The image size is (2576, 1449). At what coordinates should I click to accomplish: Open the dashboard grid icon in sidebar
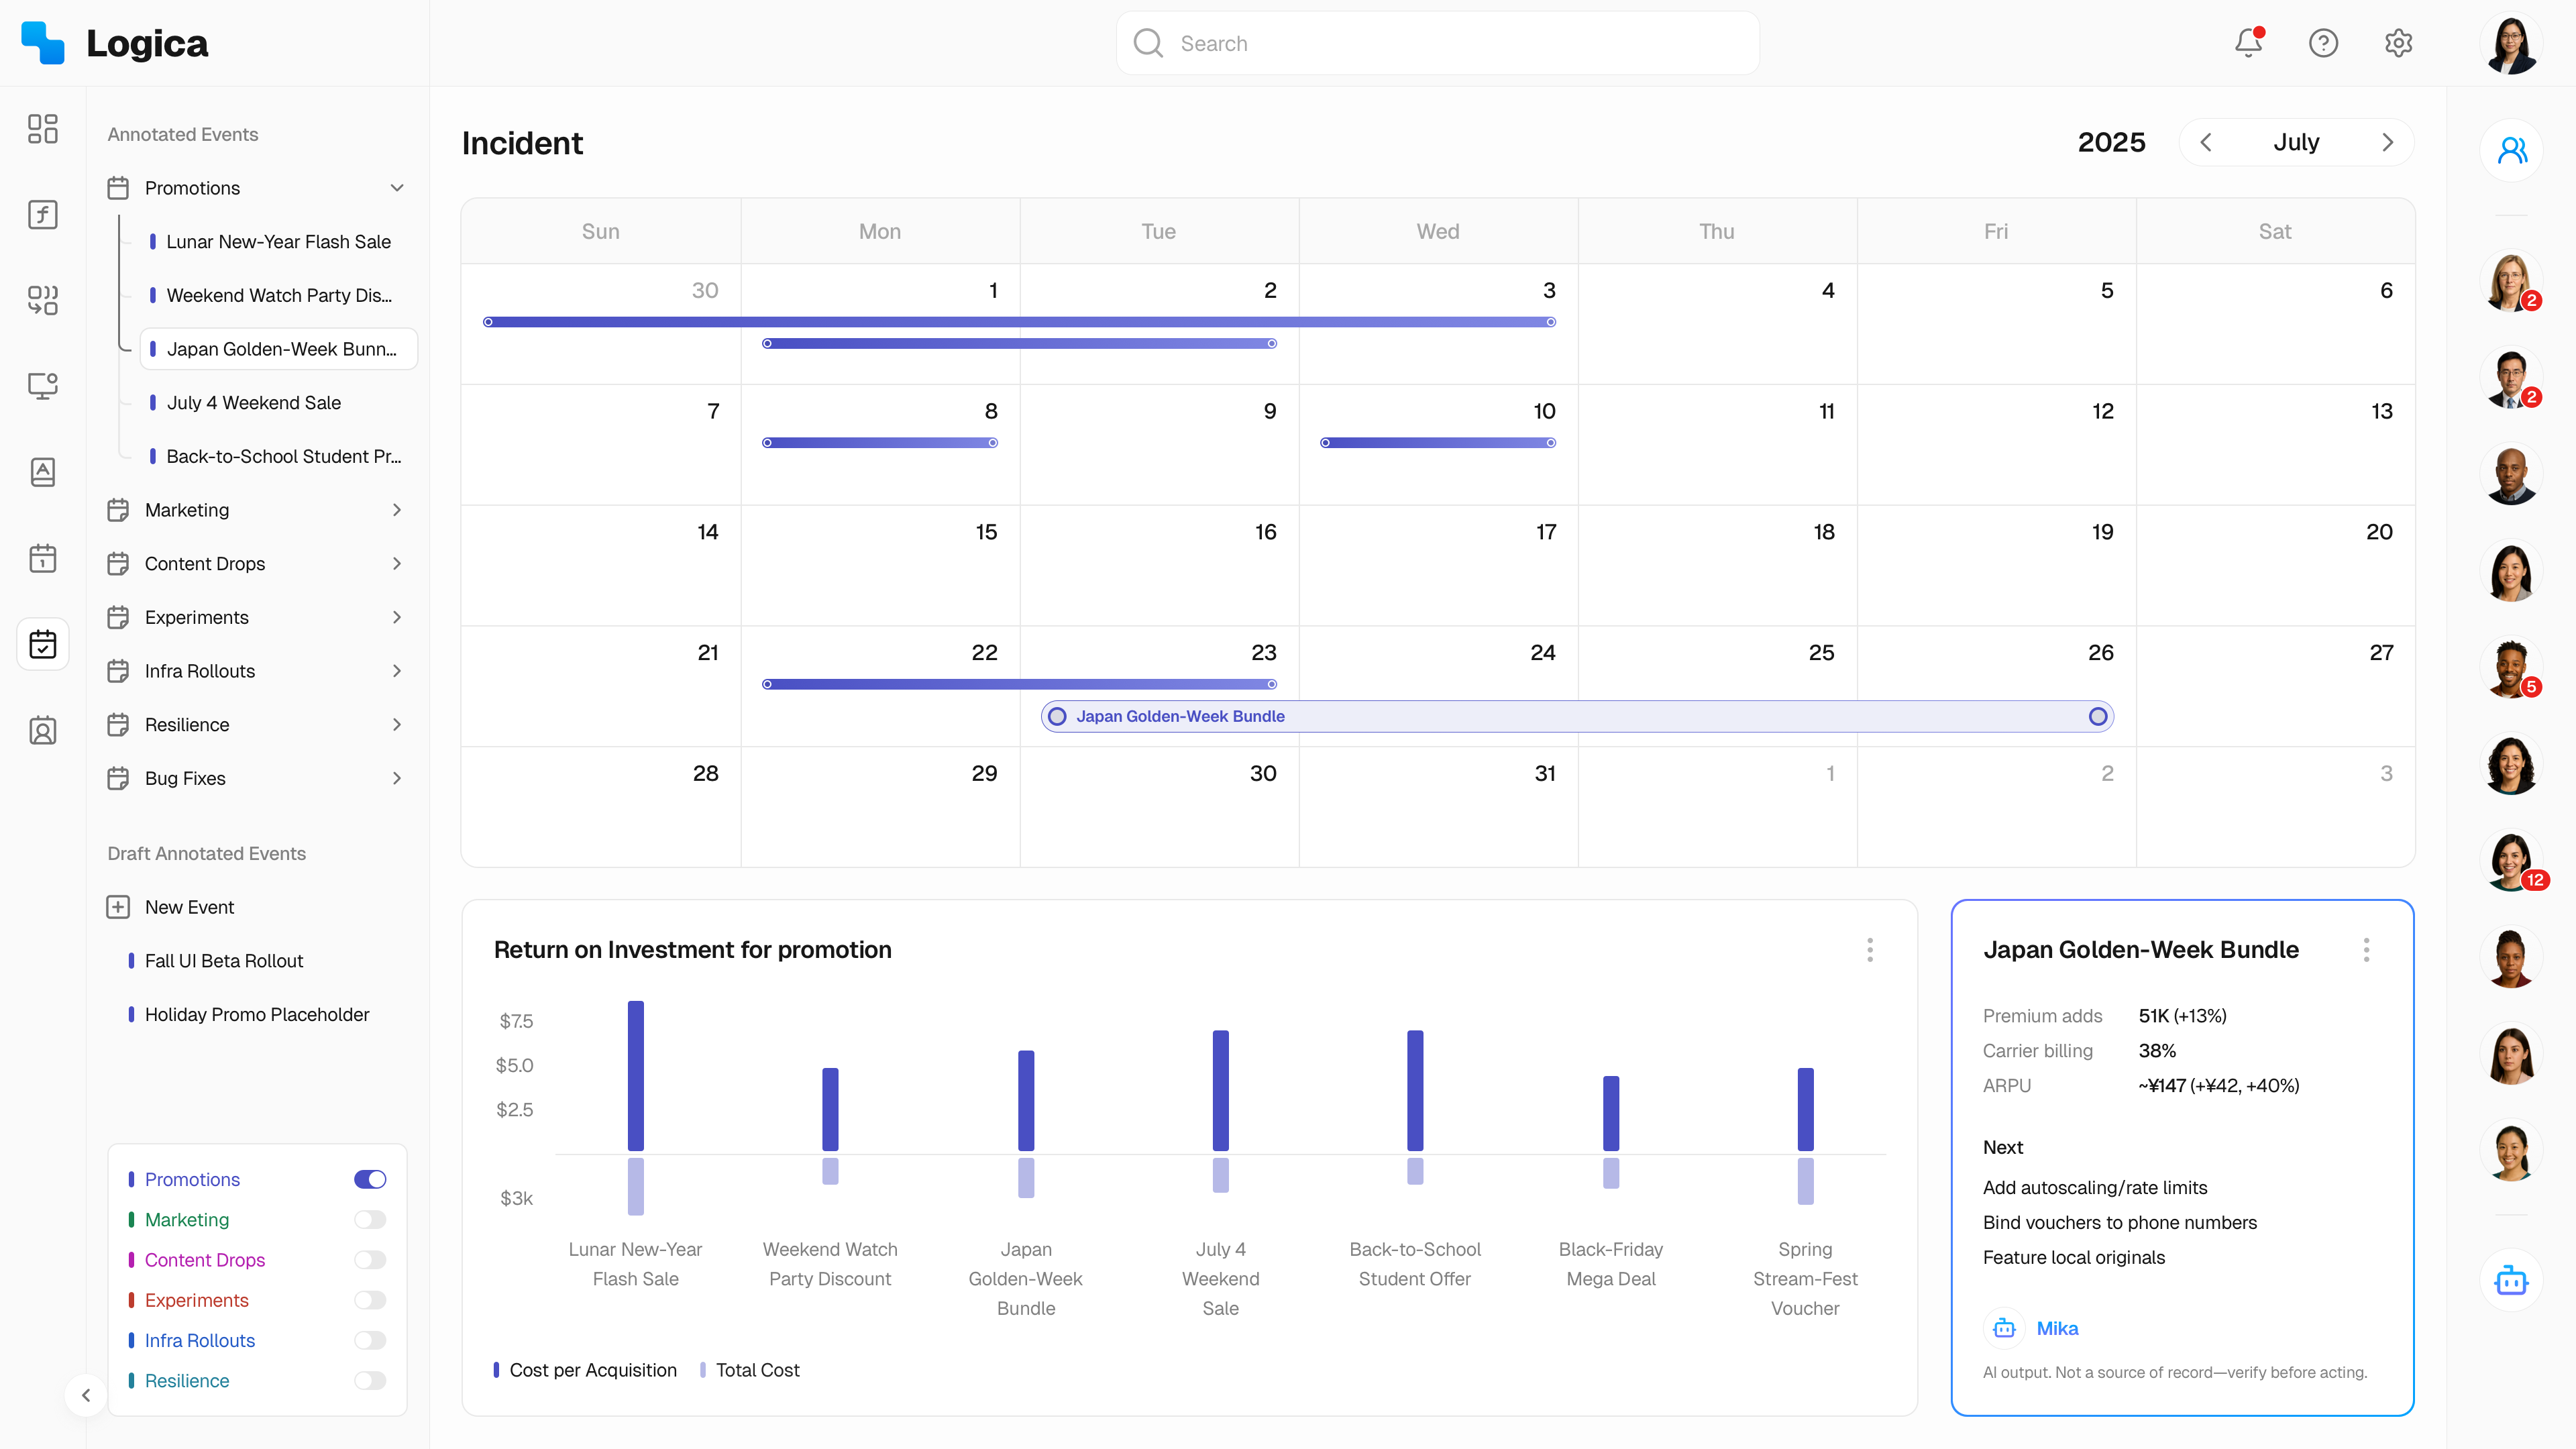43,130
